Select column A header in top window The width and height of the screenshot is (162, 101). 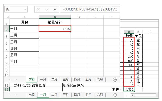click(24, 17)
